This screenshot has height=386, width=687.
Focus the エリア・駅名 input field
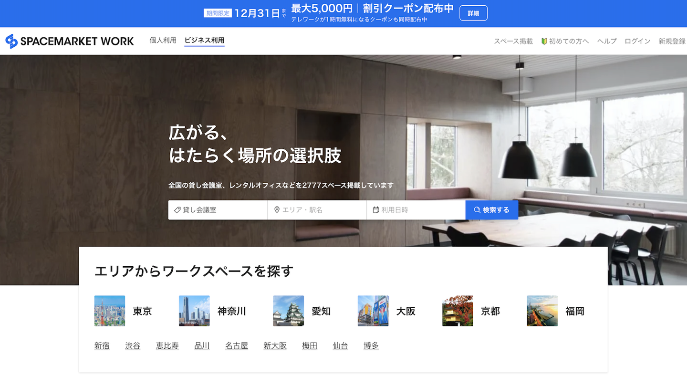(x=317, y=210)
